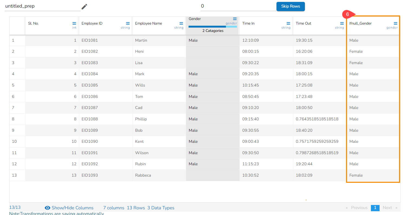
Task: Click the Gender category distribution bar
Action: click(x=212, y=27)
